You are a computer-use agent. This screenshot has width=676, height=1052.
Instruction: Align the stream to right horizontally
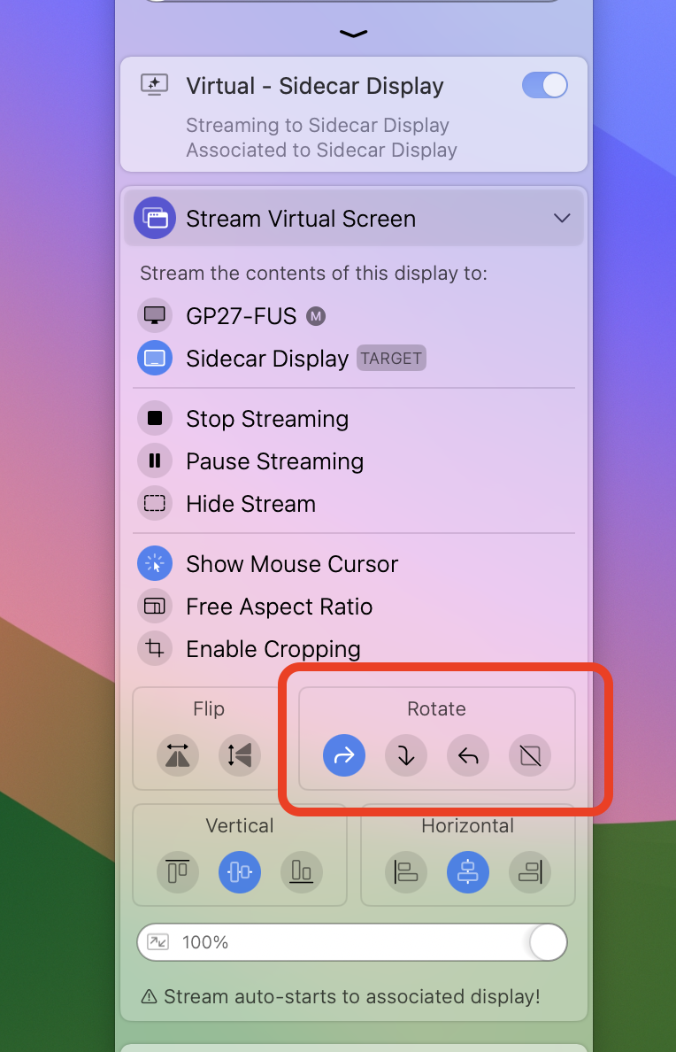pos(530,872)
